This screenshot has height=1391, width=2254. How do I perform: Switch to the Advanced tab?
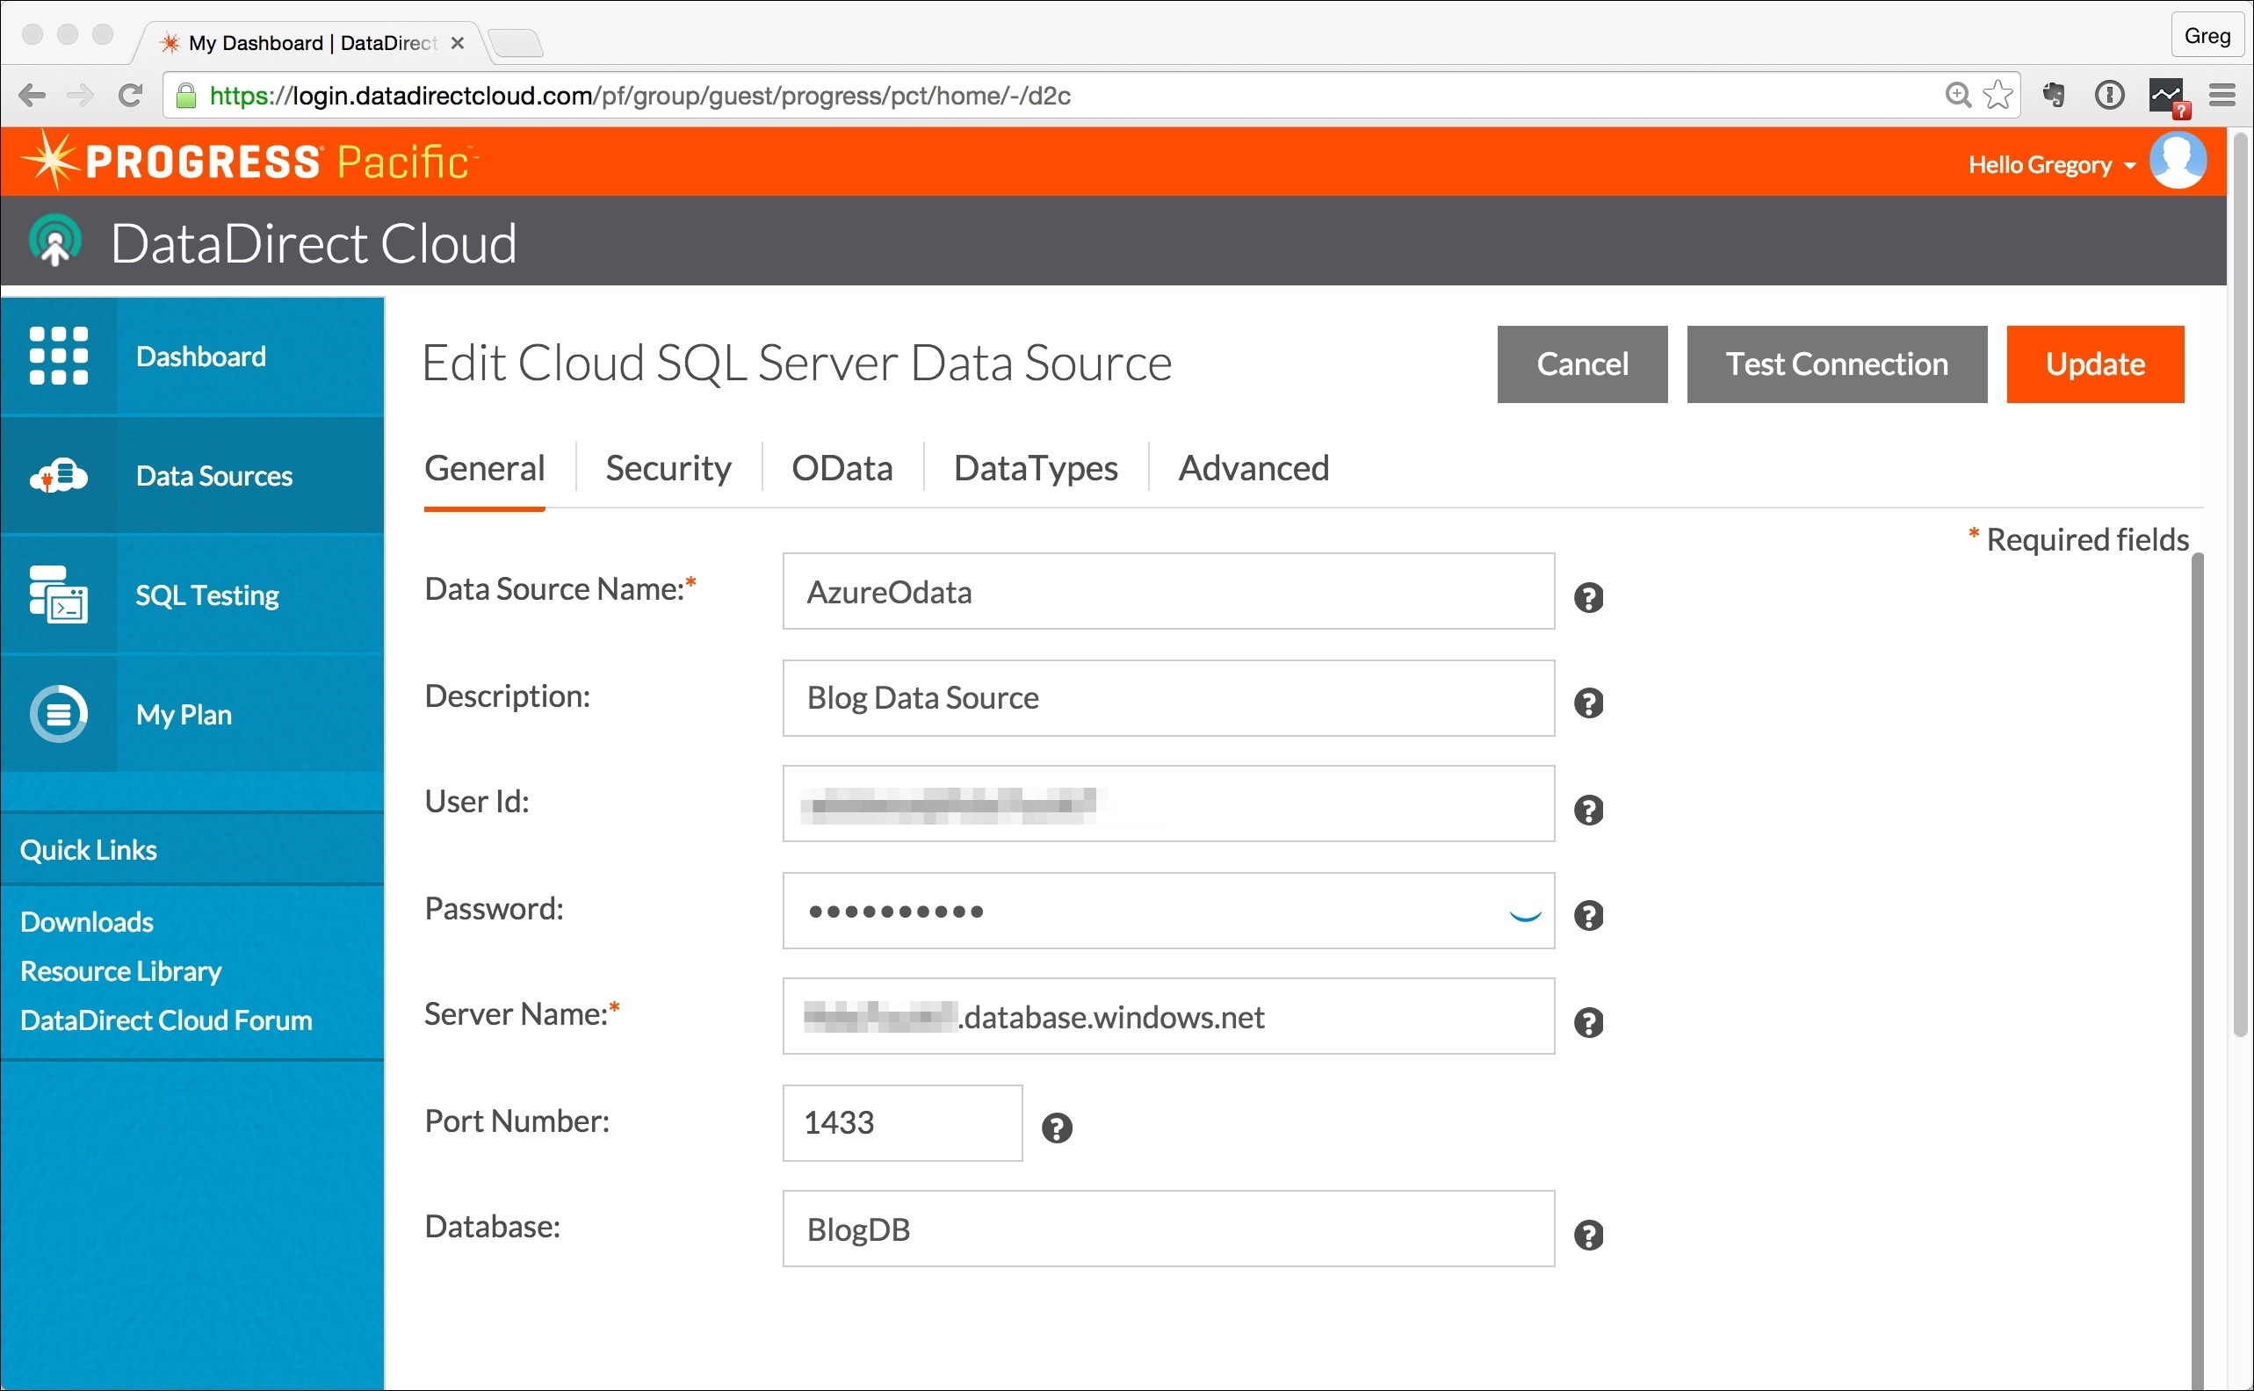1254,468
